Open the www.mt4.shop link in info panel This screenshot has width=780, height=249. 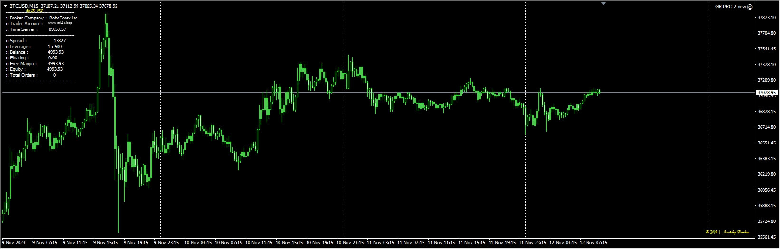[59, 23]
